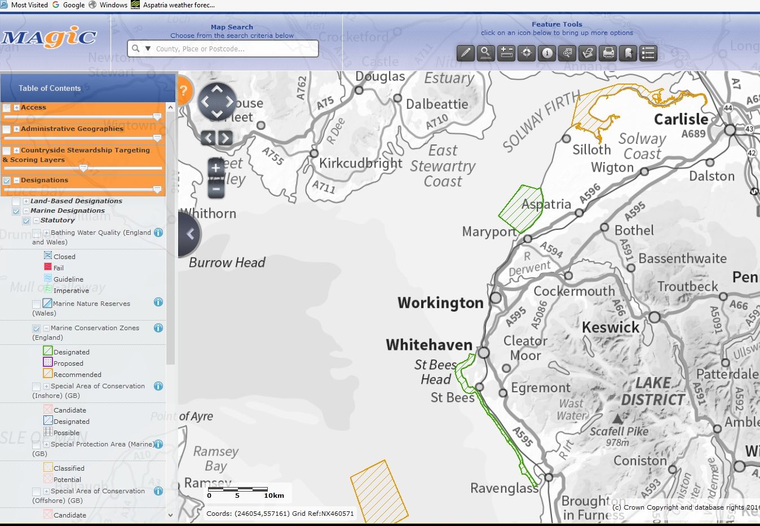Tick the Land-Based Designations checkbox
Viewport: 760px width, 526px height.
click(x=16, y=201)
